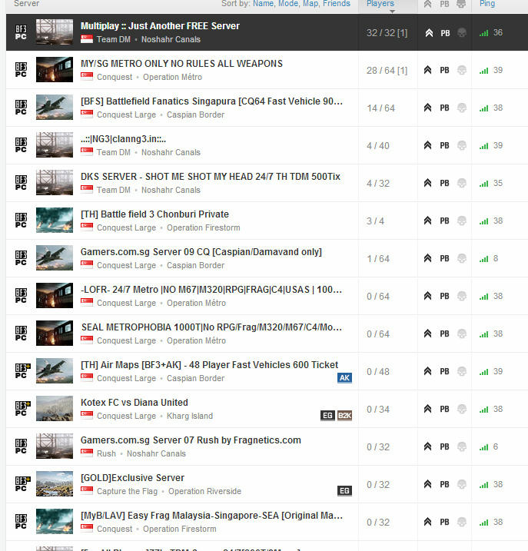
Task: Click the ranked chevron icon of Multiplay server
Action: point(429,33)
